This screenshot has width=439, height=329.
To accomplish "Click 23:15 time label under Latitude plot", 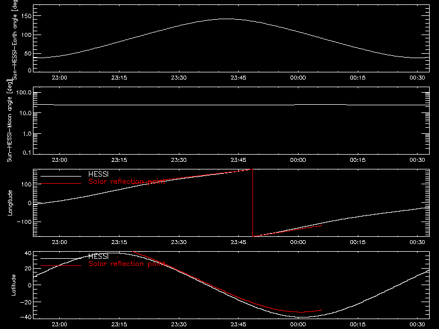I will point(119,325).
